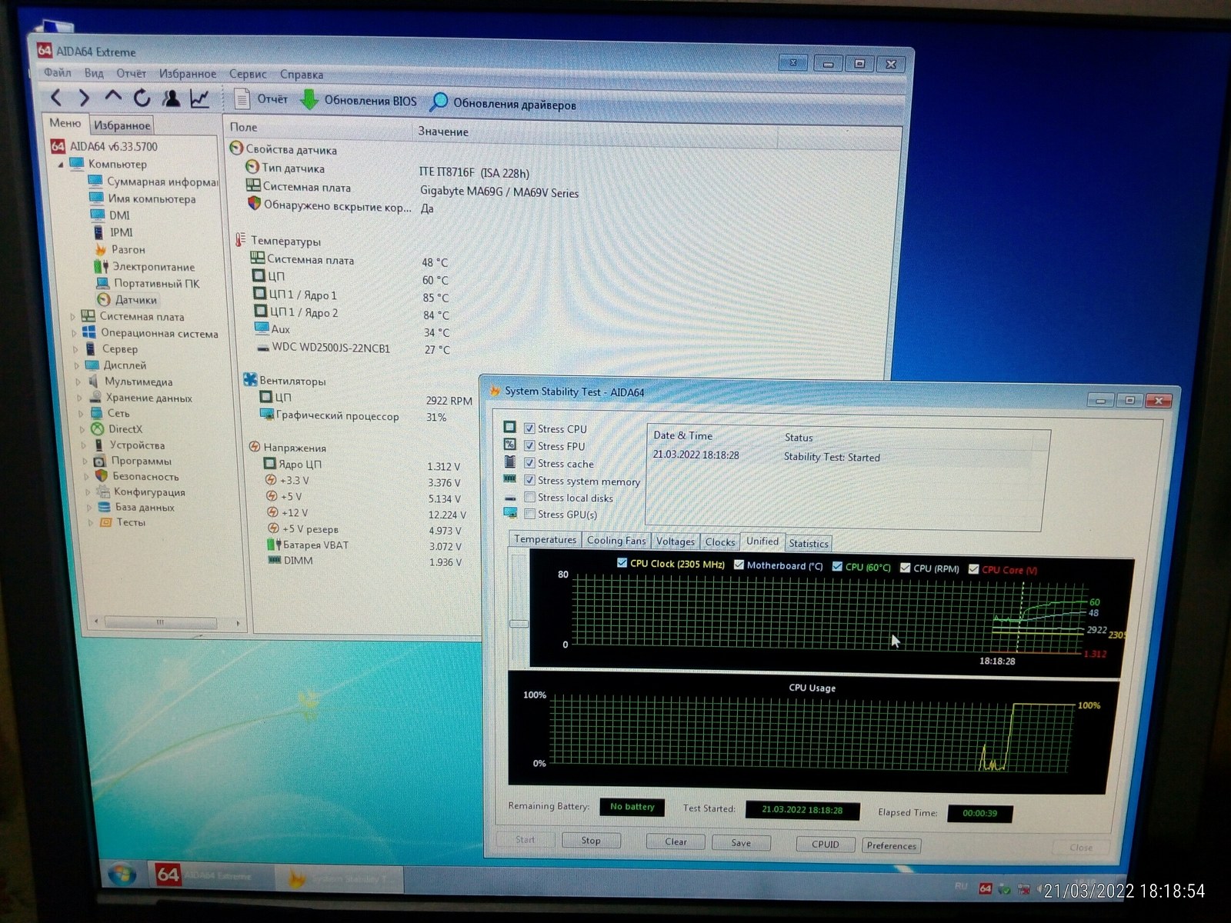1231x923 pixels.
Task: Enable the Stress GPU(s) checkbox
Action: point(529,514)
